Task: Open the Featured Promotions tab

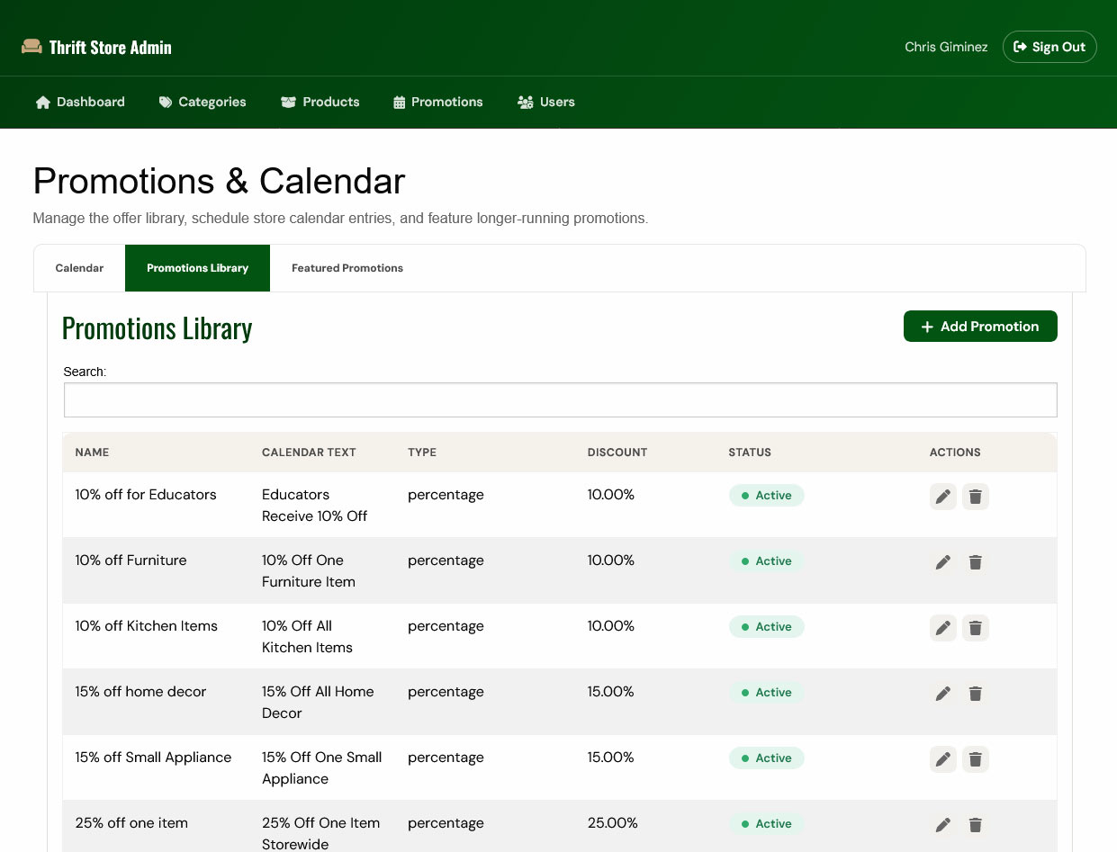Action: [x=347, y=268]
